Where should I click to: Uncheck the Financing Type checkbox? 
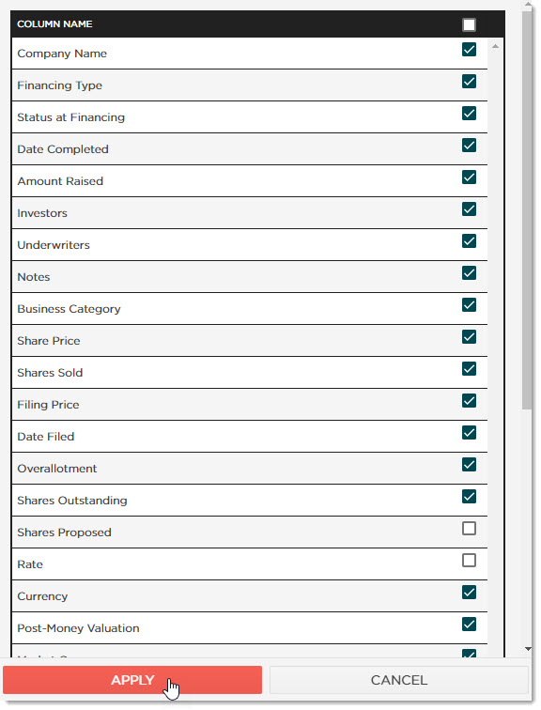469,81
